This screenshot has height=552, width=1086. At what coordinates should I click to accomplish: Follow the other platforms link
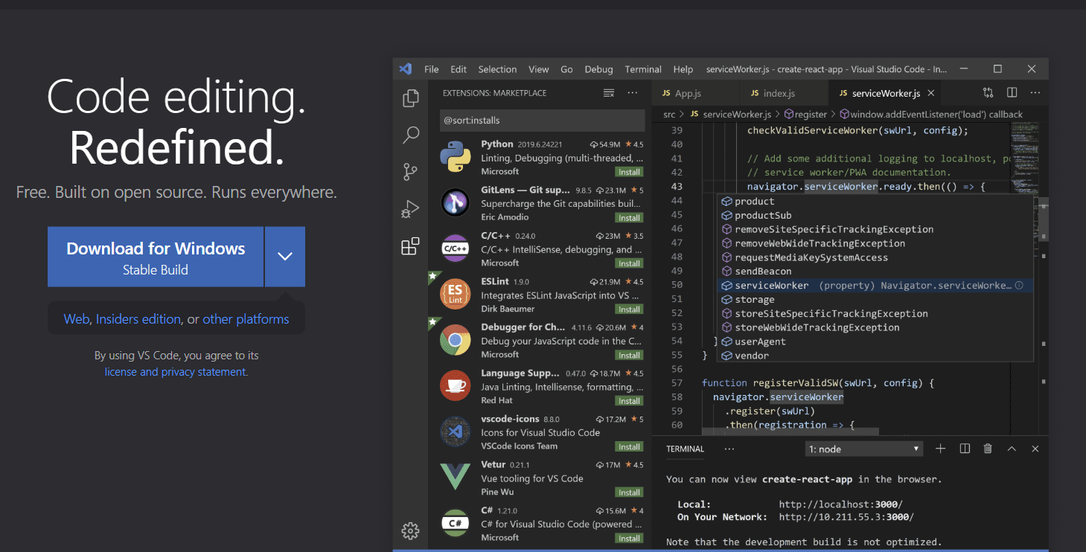pyautogui.click(x=246, y=319)
